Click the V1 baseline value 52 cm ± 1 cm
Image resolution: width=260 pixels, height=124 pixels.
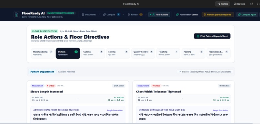[x=145, y=100]
